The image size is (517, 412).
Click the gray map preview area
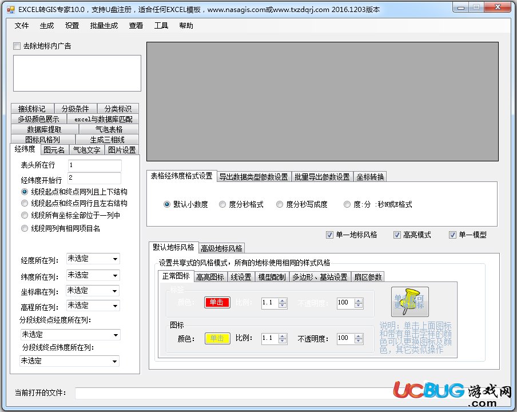click(323, 101)
